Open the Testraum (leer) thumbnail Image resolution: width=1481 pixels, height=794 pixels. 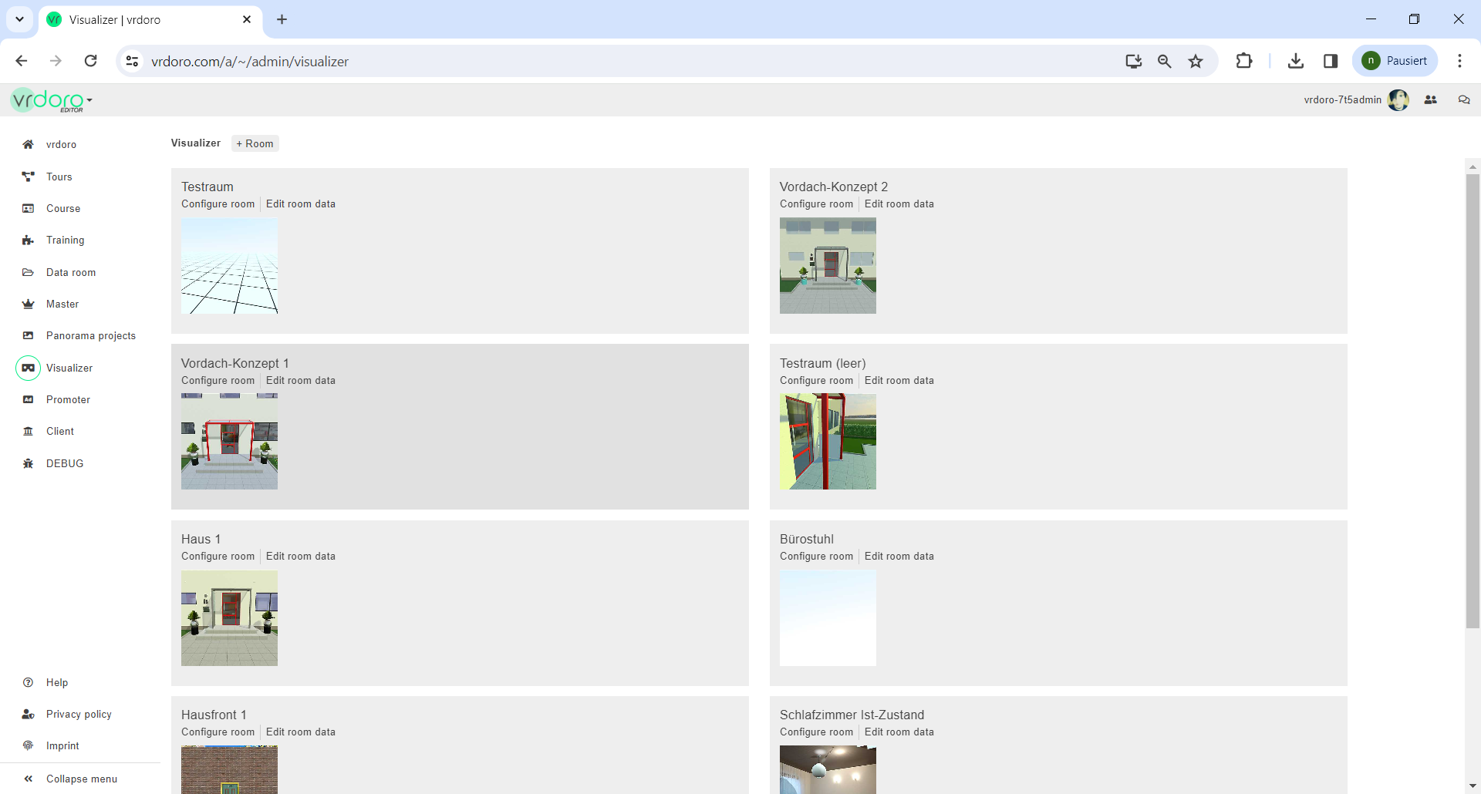[828, 442]
